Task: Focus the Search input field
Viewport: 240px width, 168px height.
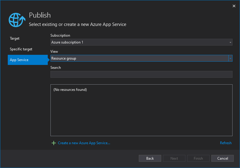Action: (x=141, y=74)
